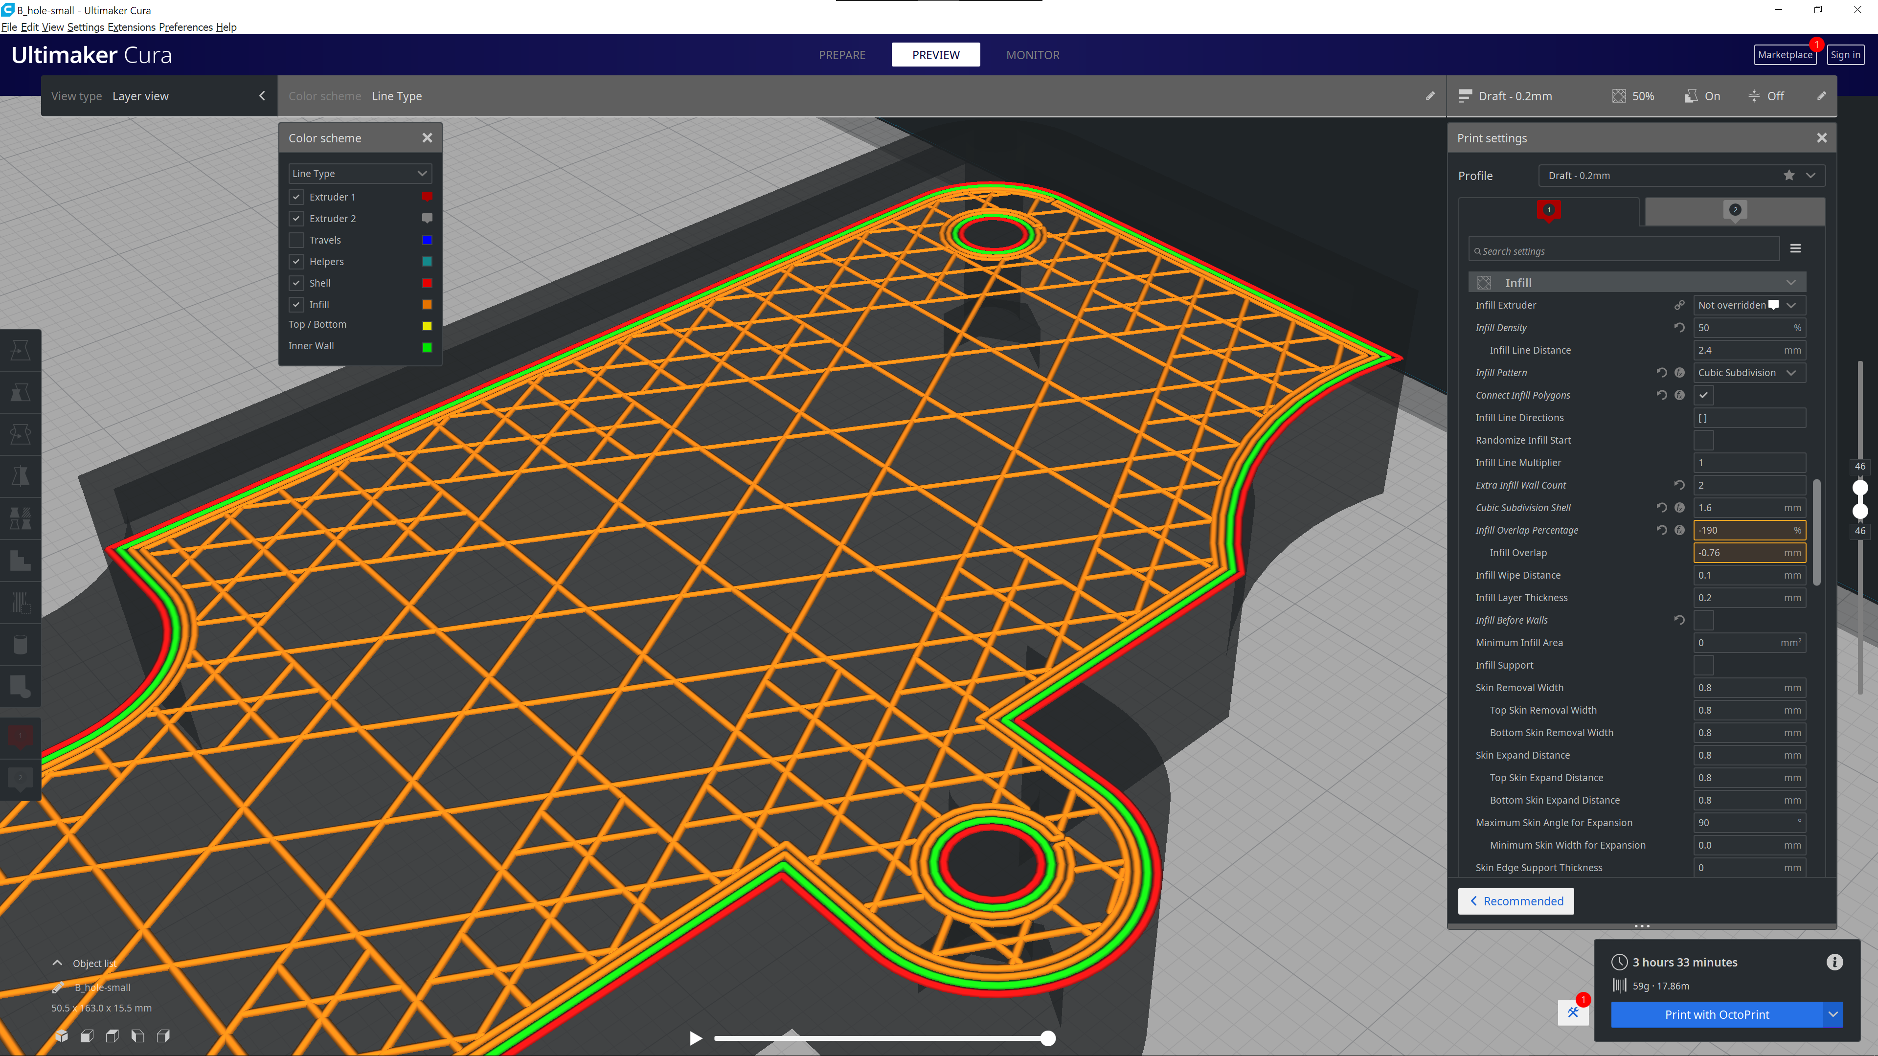Screen dimensions: 1878x1056
Task: Click the link icon next to Infill Extruder
Action: [x=1679, y=305]
